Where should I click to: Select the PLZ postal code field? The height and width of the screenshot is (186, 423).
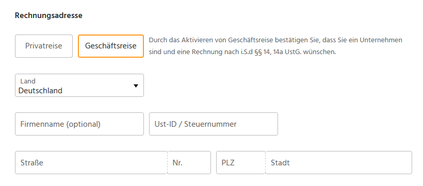click(240, 162)
